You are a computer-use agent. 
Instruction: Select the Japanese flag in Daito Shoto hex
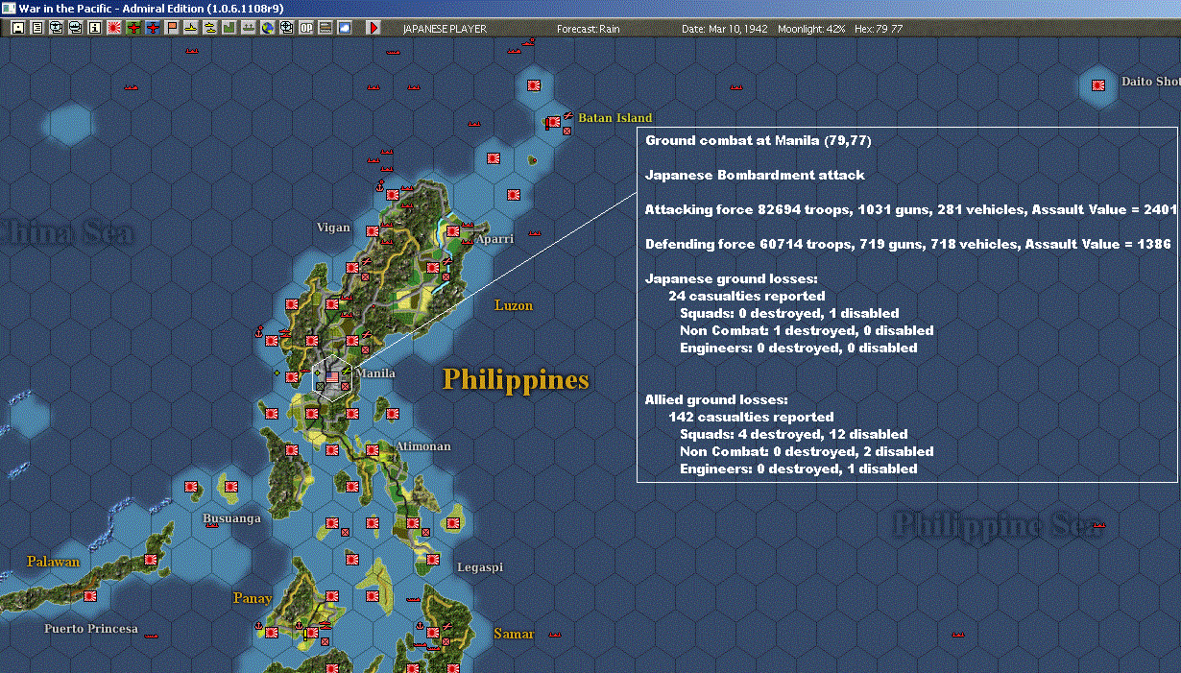tap(1098, 86)
